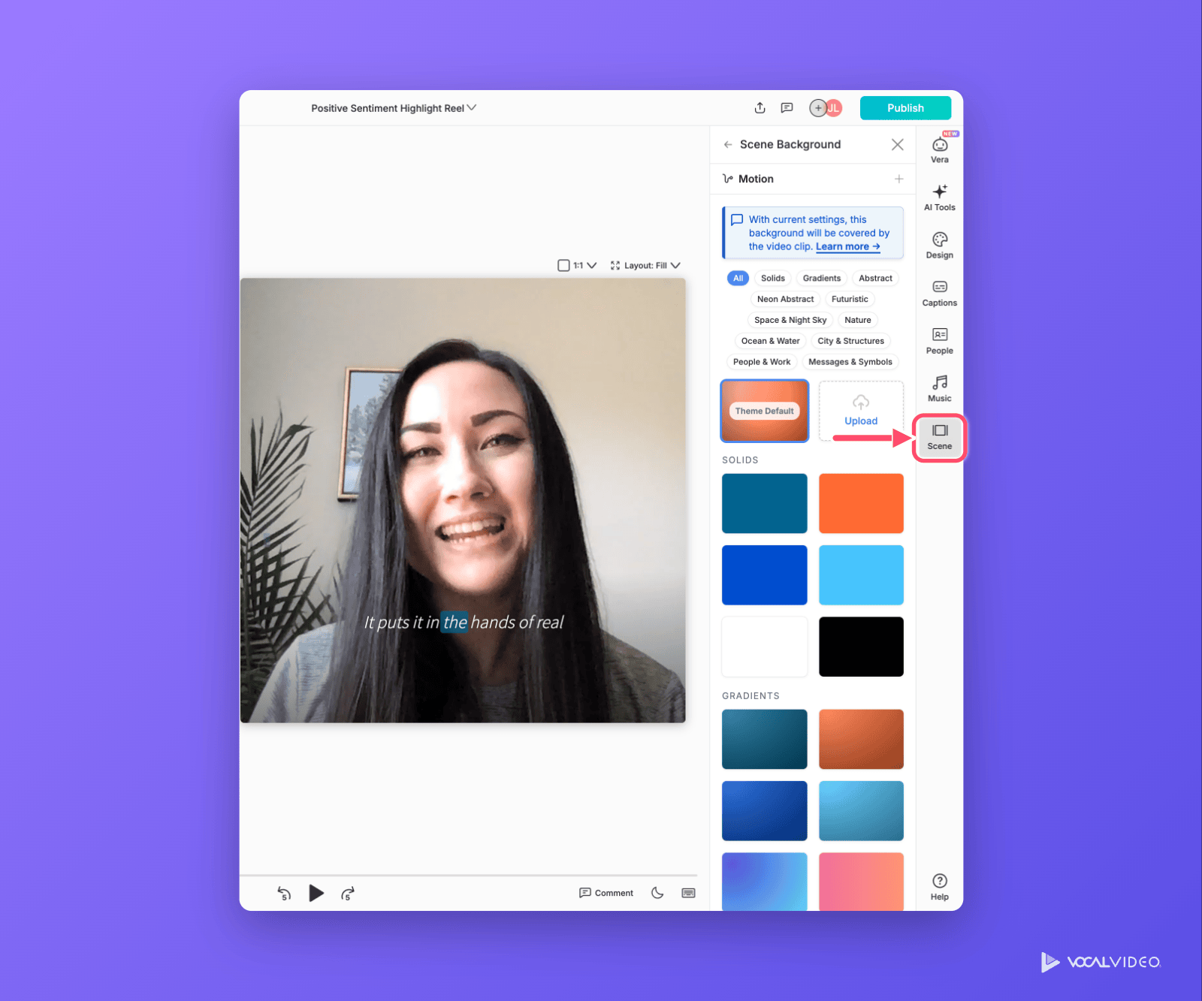This screenshot has height=1001, width=1202.
Task: Select the All filter chip
Action: 738,278
